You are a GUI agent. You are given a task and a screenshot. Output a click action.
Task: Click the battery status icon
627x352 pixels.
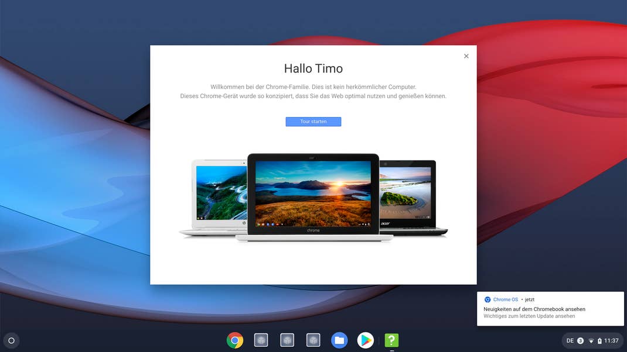(599, 341)
